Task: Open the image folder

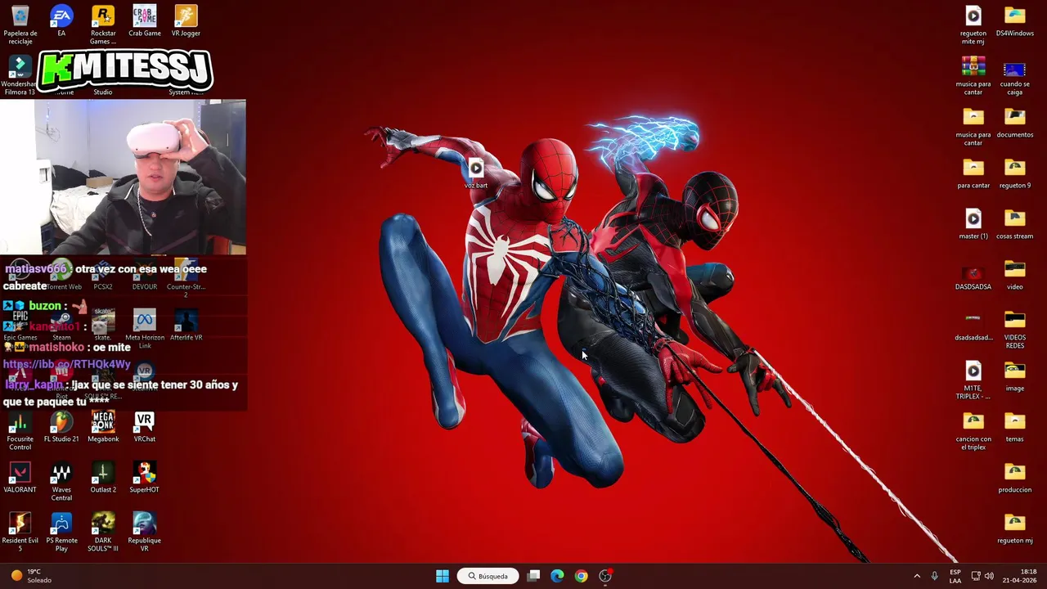Action: 1015,376
